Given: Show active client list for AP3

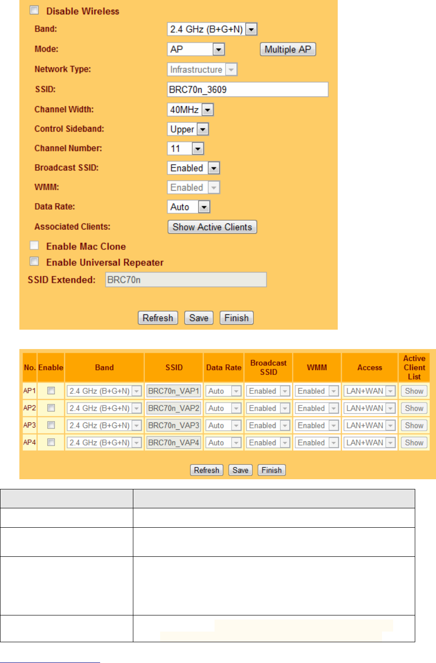Looking at the screenshot, I should click(x=414, y=425).
